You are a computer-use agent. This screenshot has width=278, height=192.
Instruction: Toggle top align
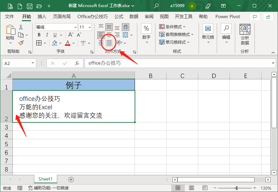coord(101,27)
